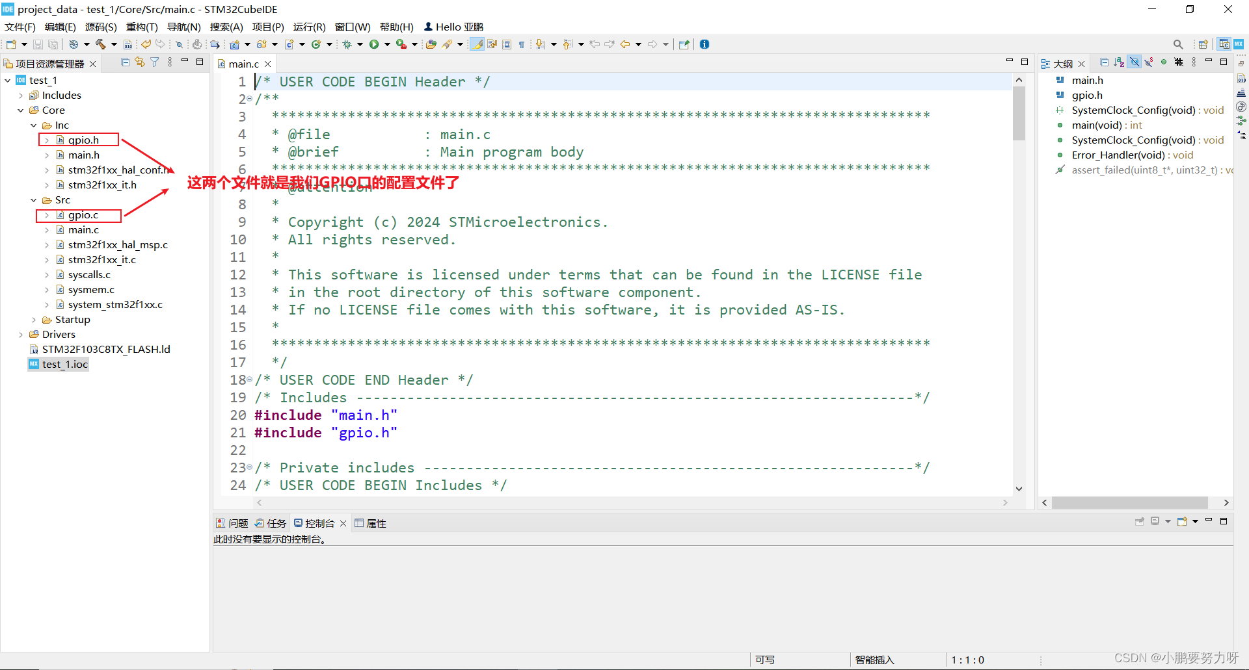The width and height of the screenshot is (1249, 670).
Task: Open the 运行(R) menu
Action: pyautogui.click(x=309, y=27)
